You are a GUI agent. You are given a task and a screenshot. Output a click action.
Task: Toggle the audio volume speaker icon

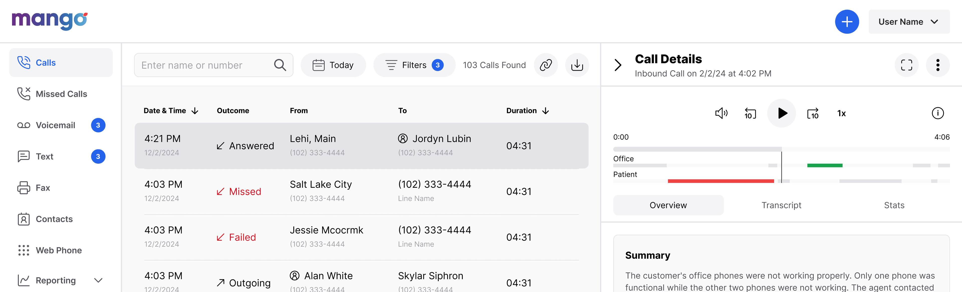[x=721, y=113]
